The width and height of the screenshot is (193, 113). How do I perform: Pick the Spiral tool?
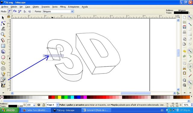coord(3,69)
